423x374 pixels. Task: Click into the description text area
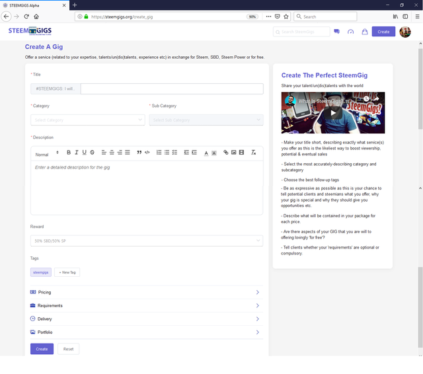[x=147, y=188]
